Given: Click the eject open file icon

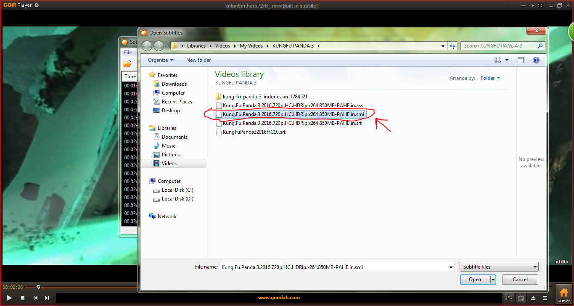Looking at the screenshot, I should [x=533, y=298].
